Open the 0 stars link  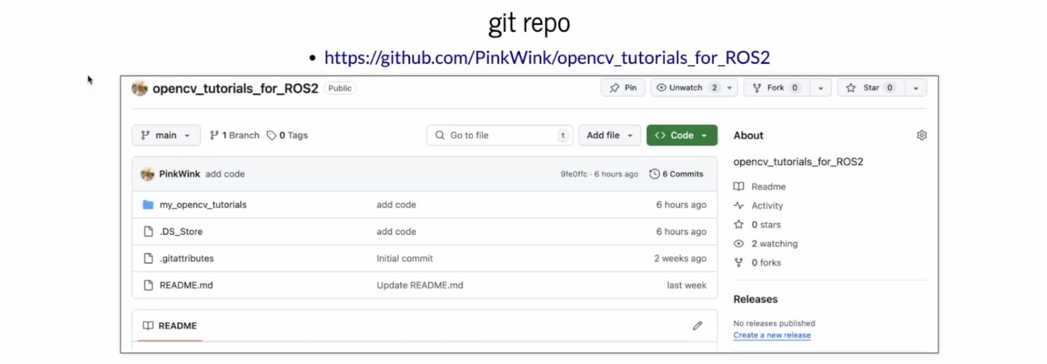tap(766, 225)
